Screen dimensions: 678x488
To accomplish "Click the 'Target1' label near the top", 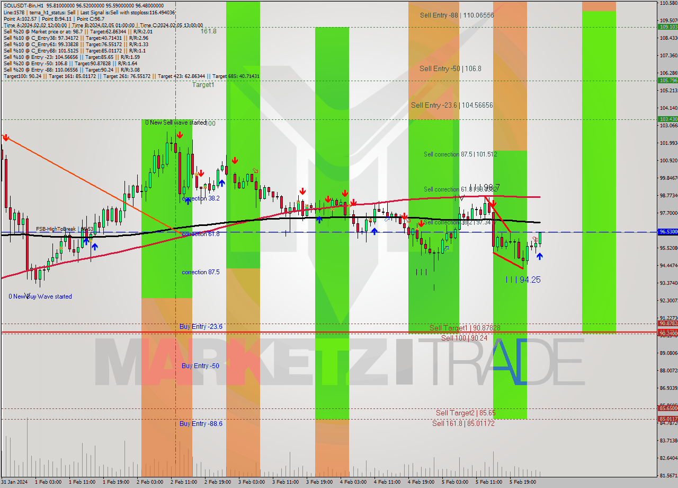I will tap(203, 84).
